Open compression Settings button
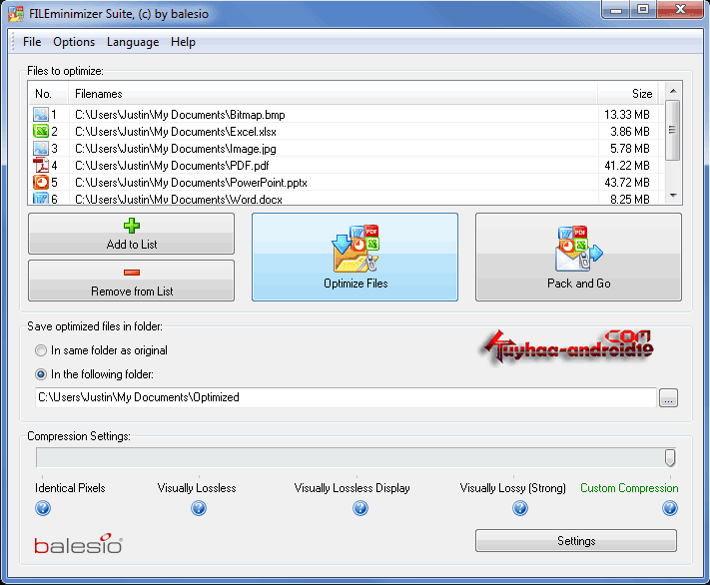The width and height of the screenshot is (710, 585). click(x=576, y=541)
